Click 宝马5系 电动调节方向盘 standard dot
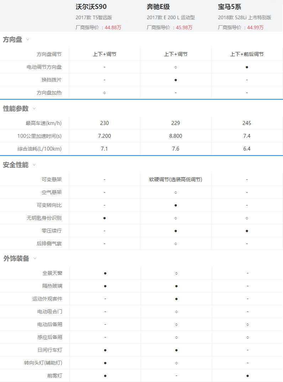This screenshot has height=382, width=283. (x=247, y=67)
